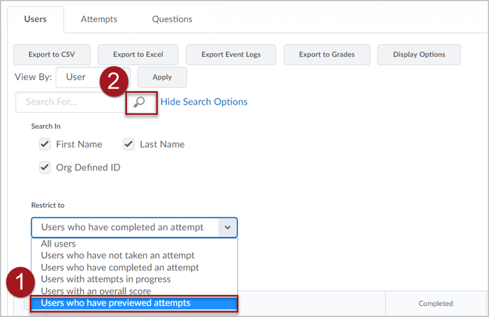The height and width of the screenshot is (317, 489).
Task: Click the Apply button
Action: (x=162, y=77)
